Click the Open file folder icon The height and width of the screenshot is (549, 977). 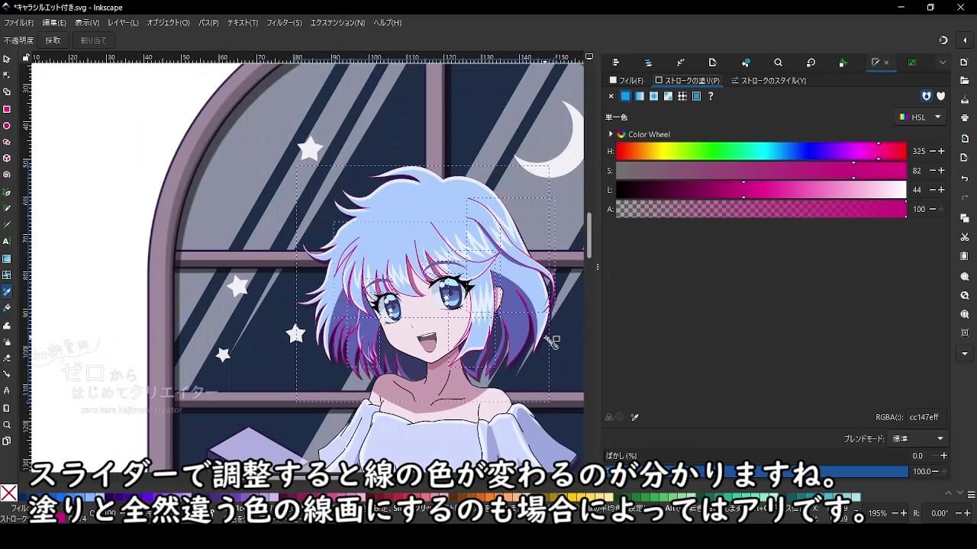coord(965,80)
